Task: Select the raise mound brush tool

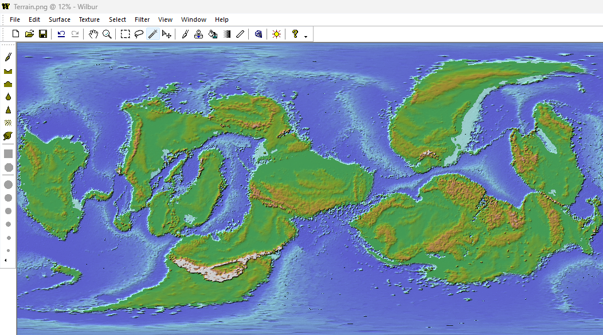Action: (x=9, y=84)
